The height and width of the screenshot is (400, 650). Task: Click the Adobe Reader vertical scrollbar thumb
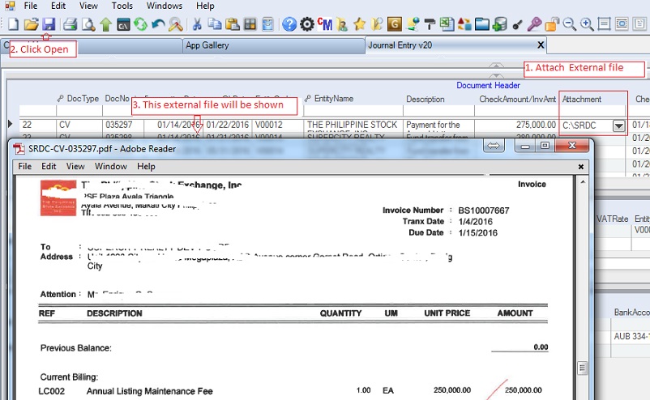click(583, 368)
